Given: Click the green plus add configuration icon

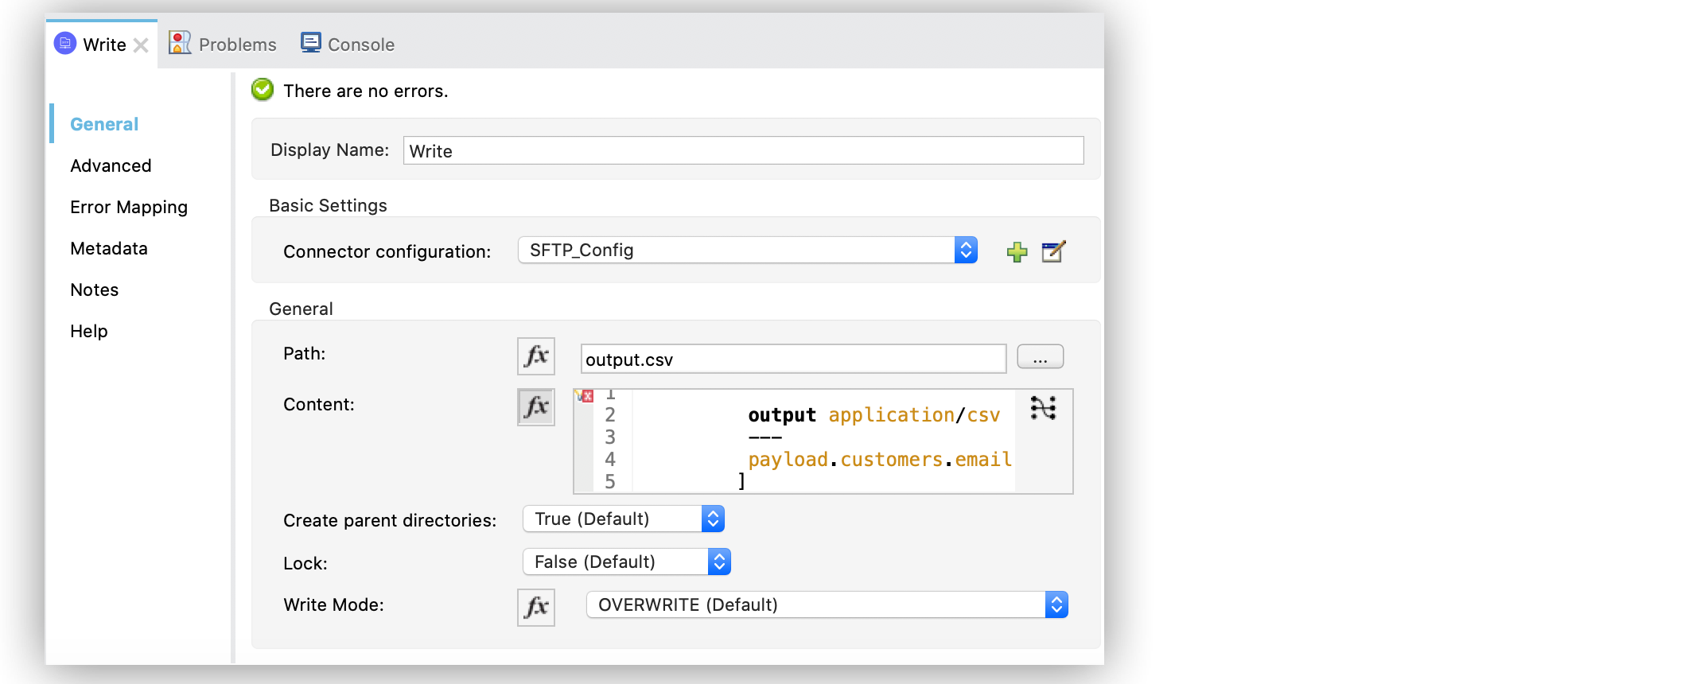Looking at the screenshot, I should click(x=1017, y=252).
